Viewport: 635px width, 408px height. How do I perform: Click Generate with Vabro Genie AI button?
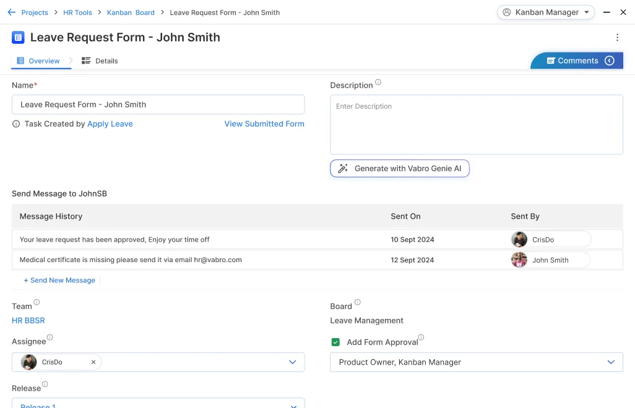[x=400, y=169]
